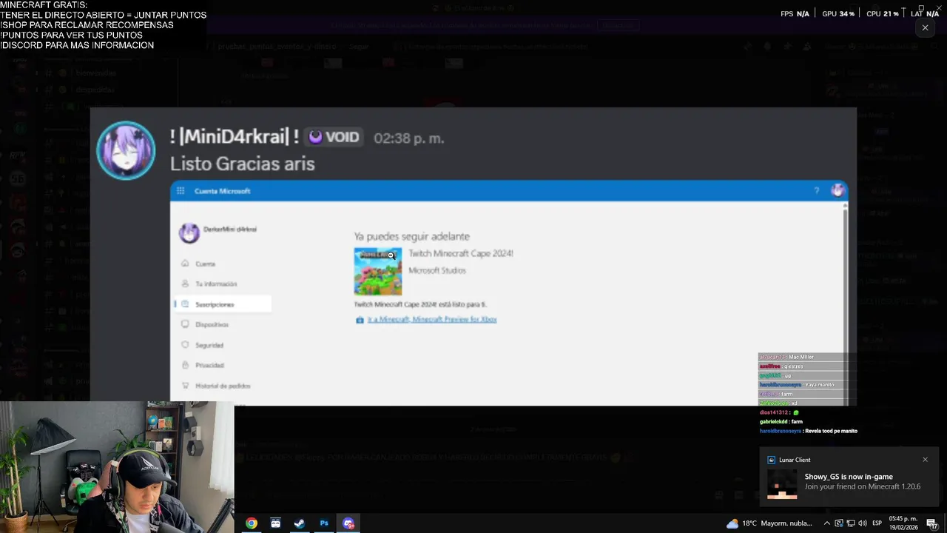Click the help question mark in Cuenta Microsoft header
The width and height of the screenshot is (947, 533).
[x=817, y=191]
